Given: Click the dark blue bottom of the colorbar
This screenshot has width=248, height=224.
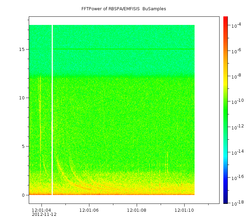Looking at the screenshot, I should [x=225, y=201].
